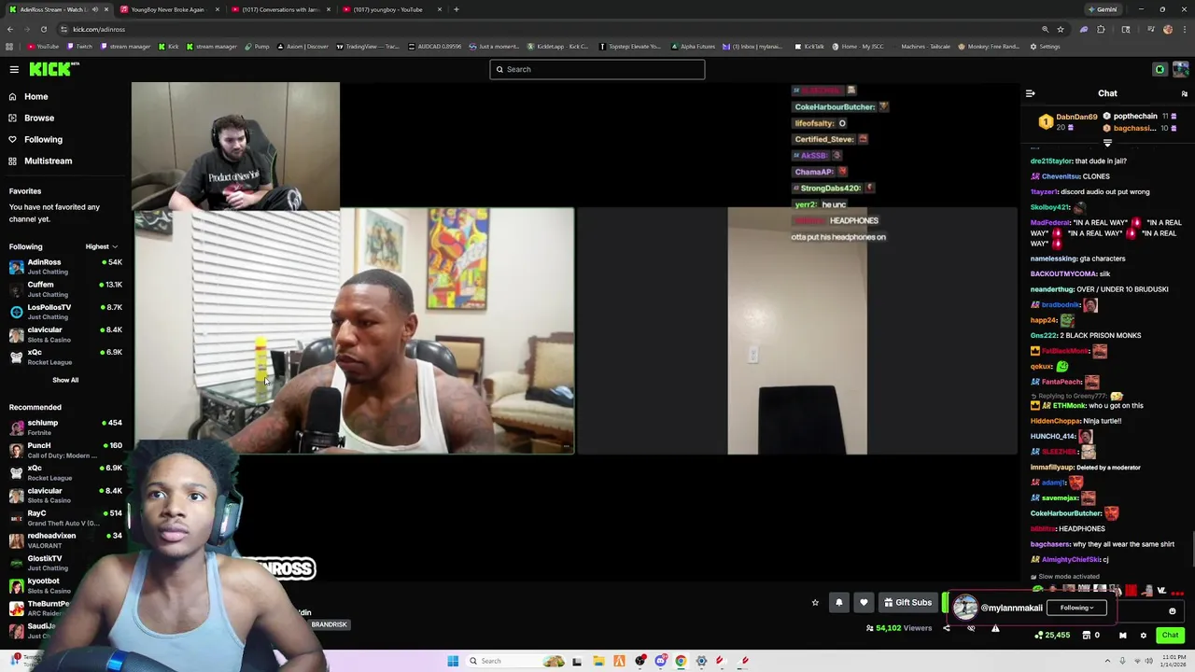
Task: Open the emote picker smiley
Action: point(1172,611)
